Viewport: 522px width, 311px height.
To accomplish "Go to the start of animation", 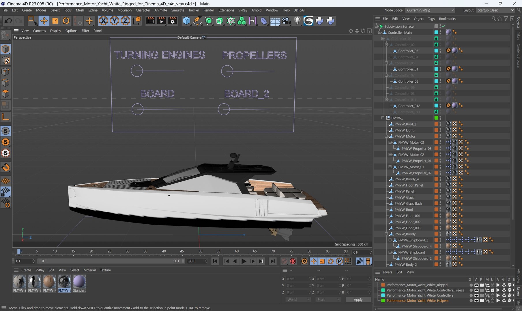I will click(215, 261).
